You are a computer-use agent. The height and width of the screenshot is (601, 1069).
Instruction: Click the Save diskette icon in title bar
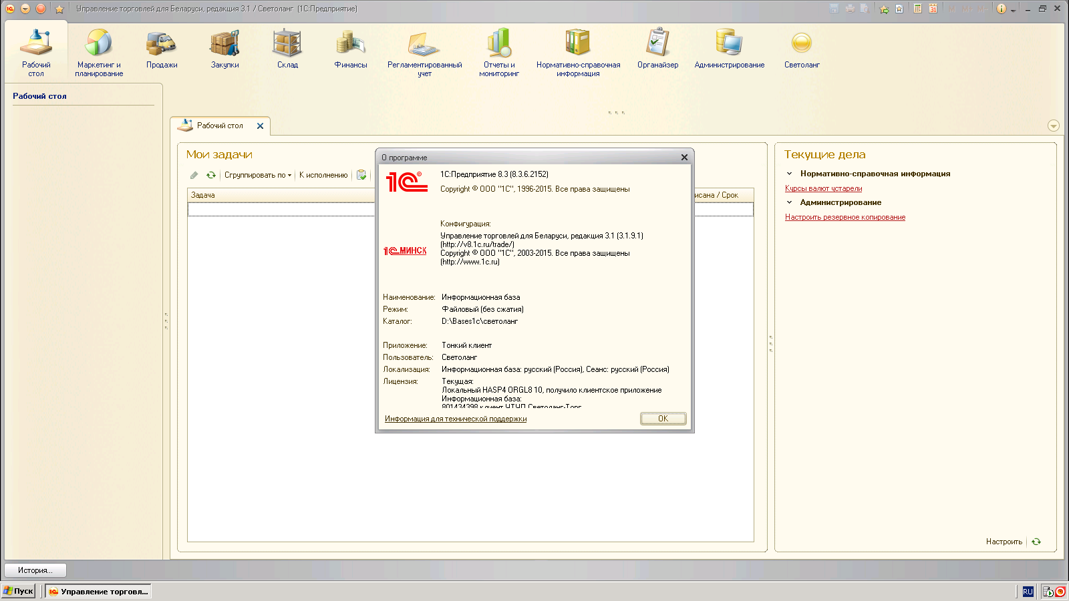(x=834, y=9)
